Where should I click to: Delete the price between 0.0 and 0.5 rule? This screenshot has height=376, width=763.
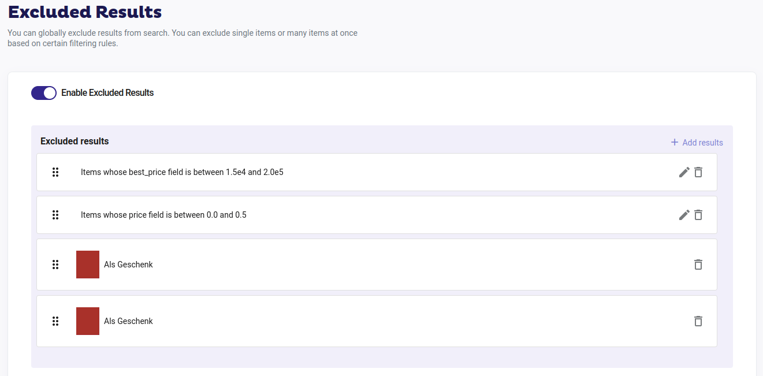pos(698,215)
